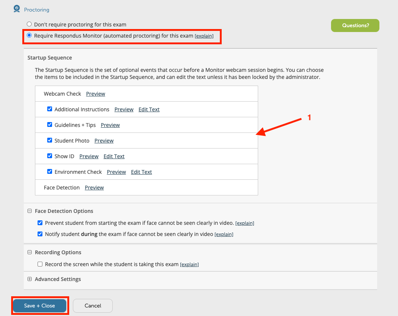
Task: Open explain link for Respondus Monitor option
Action: [x=204, y=36]
